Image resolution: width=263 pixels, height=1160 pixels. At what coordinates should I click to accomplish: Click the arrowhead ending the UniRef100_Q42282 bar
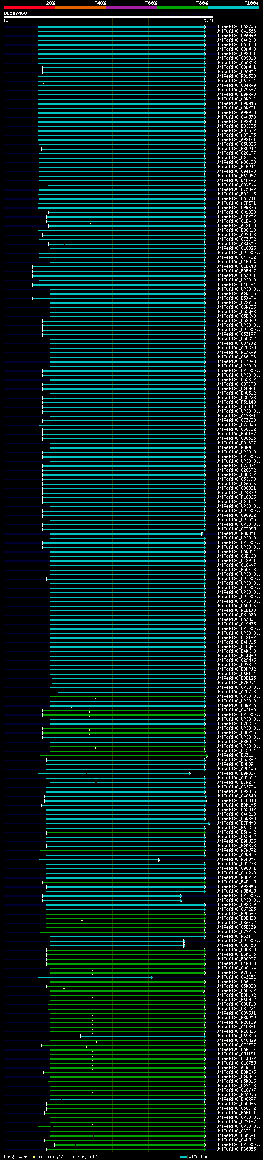tap(152, 977)
